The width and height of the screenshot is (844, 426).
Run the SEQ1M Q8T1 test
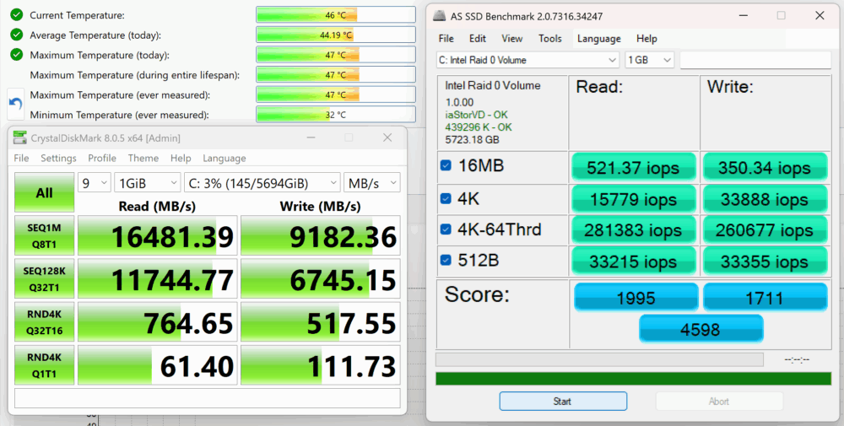44,235
